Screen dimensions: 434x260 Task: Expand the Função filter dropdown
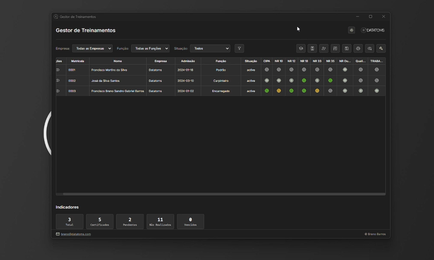click(x=150, y=49)
